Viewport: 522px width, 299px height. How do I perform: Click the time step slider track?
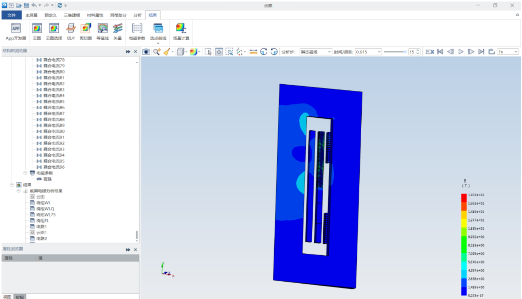(395, 52)
